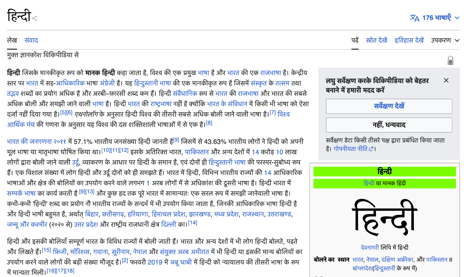Click the मध्य प्रदेश link

coord(226,214)
